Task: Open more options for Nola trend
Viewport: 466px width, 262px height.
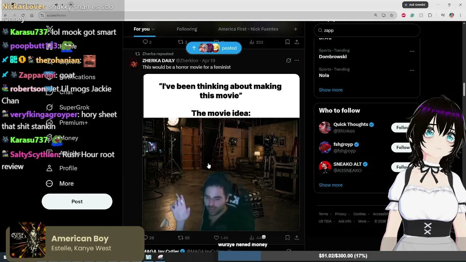Action: [412, 70]
